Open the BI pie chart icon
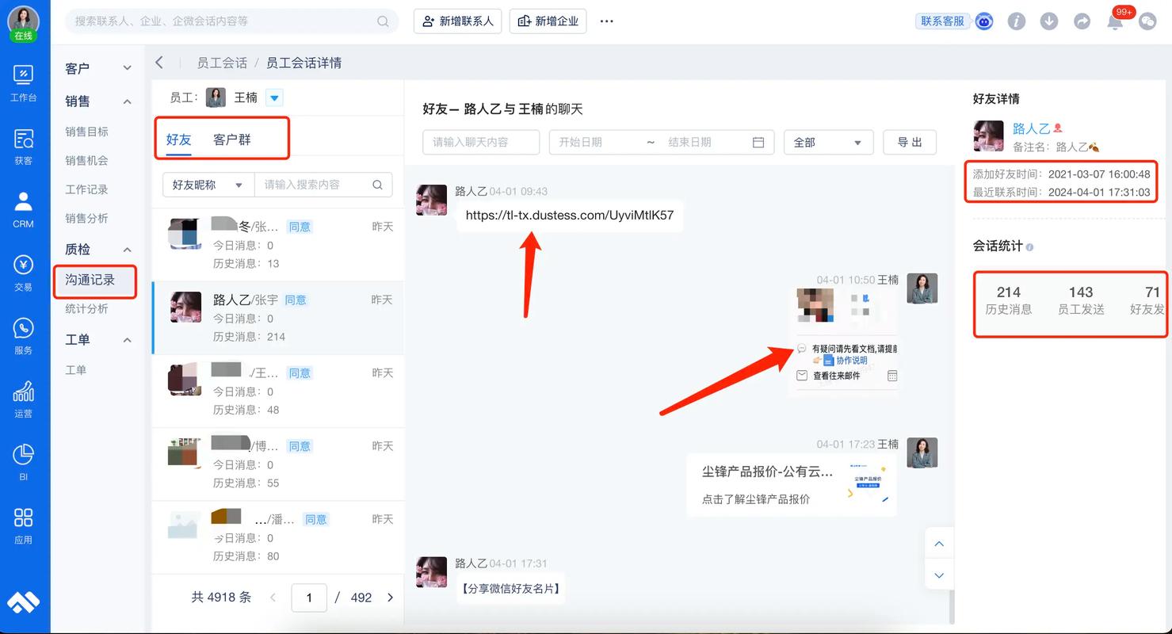1172x634 pixels. [x=23, y=461]
